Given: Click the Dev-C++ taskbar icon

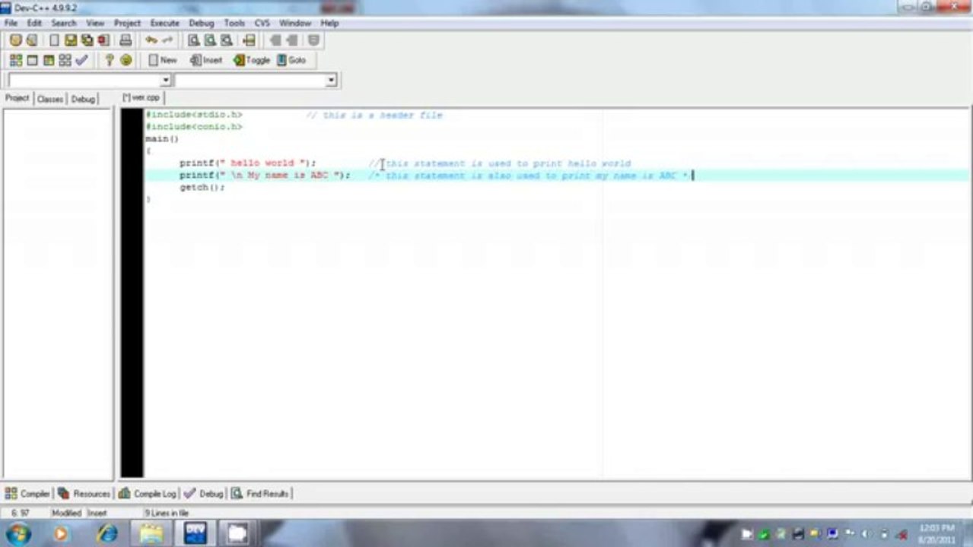Looking at the screenshot, I should 196,534.
